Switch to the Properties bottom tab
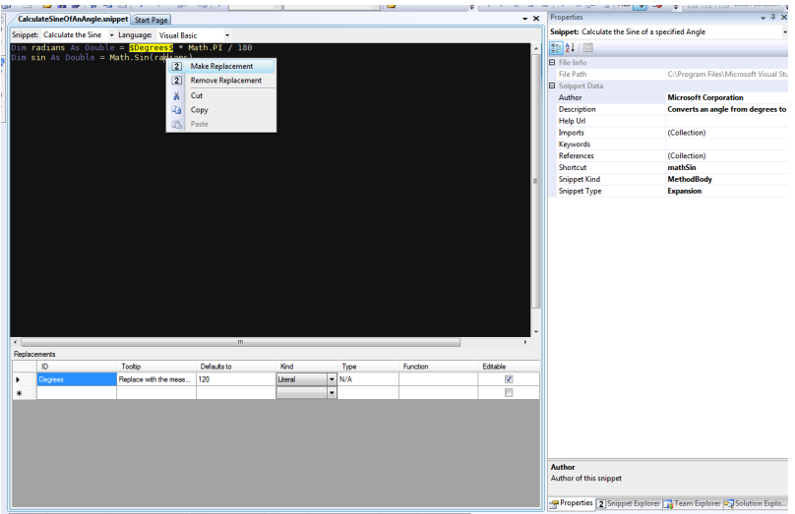795x514 pixels. pyautogui.click(x=572, y=503)
